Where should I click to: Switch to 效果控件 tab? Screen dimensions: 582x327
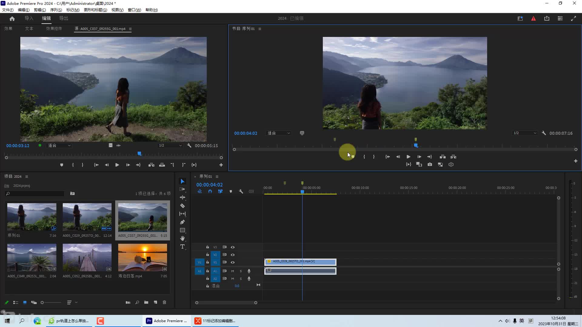(x=54, y=28)
